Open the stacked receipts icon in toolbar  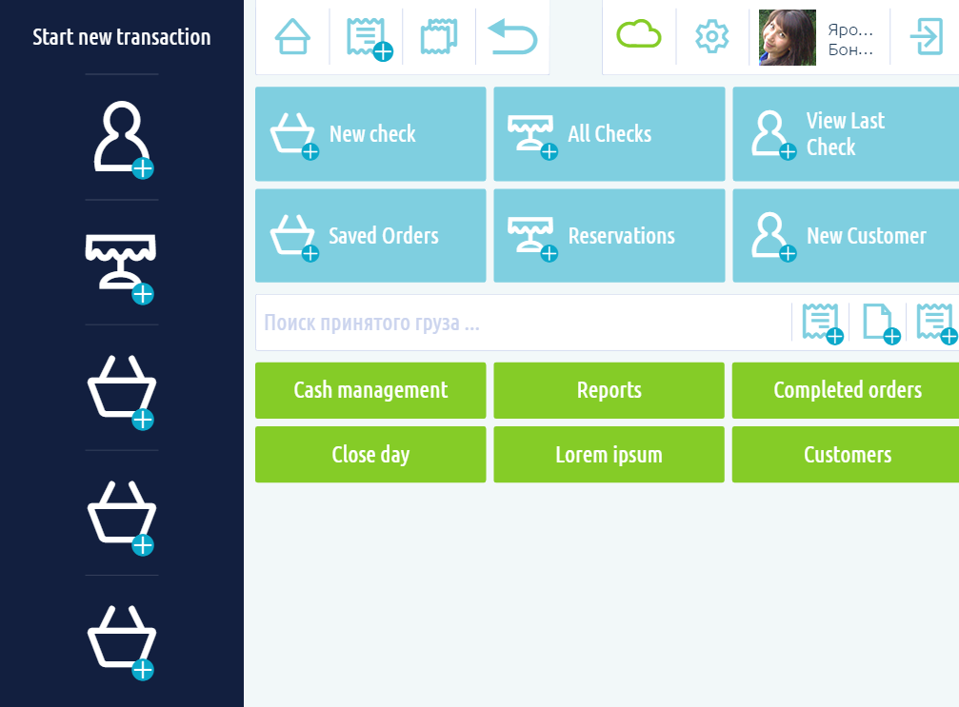(440, 37)
